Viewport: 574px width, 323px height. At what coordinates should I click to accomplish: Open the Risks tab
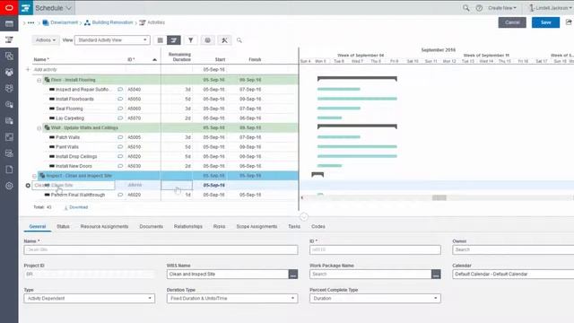219,226
